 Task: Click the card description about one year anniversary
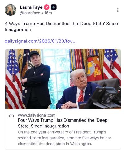tap(65, 138)
